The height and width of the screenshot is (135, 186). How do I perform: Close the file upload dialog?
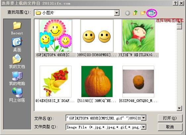[181, 3]
